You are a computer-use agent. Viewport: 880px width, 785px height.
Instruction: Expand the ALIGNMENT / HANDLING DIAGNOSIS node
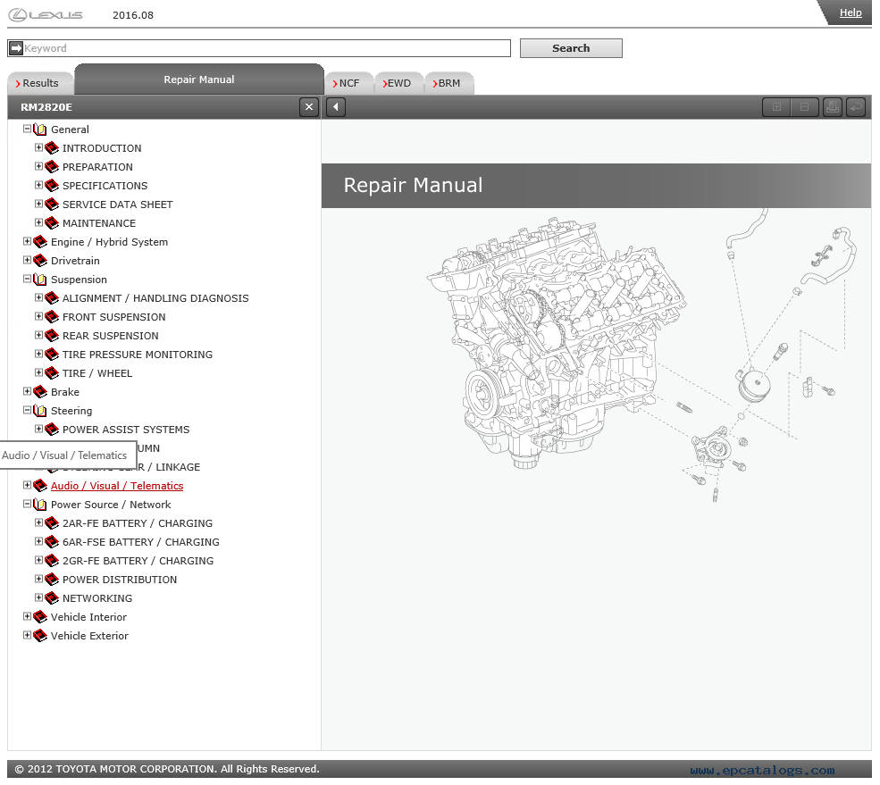[38, 297]
